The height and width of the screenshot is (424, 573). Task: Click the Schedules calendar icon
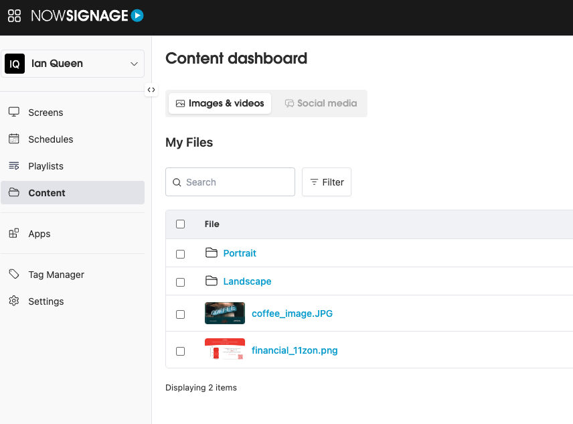tap(14, 139)
